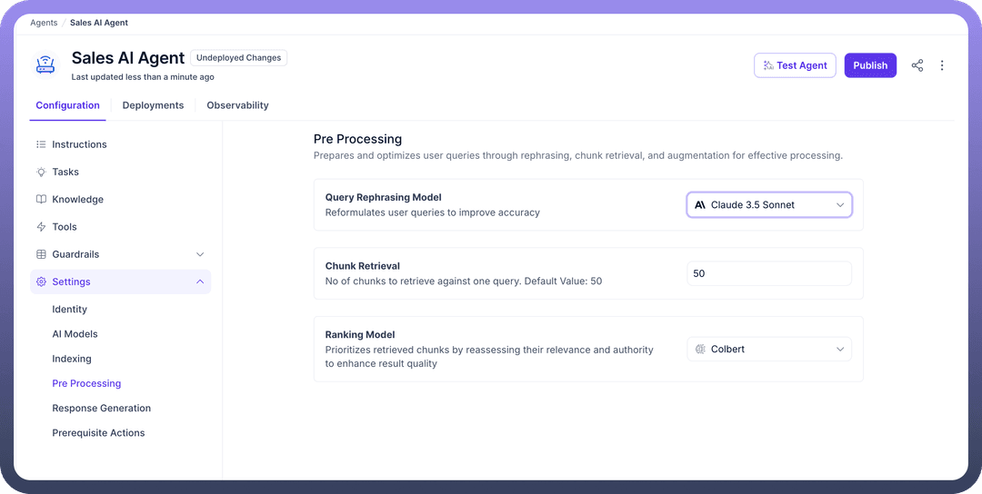Click the Chunk Retrieval number field
Image resolution: width=982 pixels, height=494 pixels.
point(768,273)
